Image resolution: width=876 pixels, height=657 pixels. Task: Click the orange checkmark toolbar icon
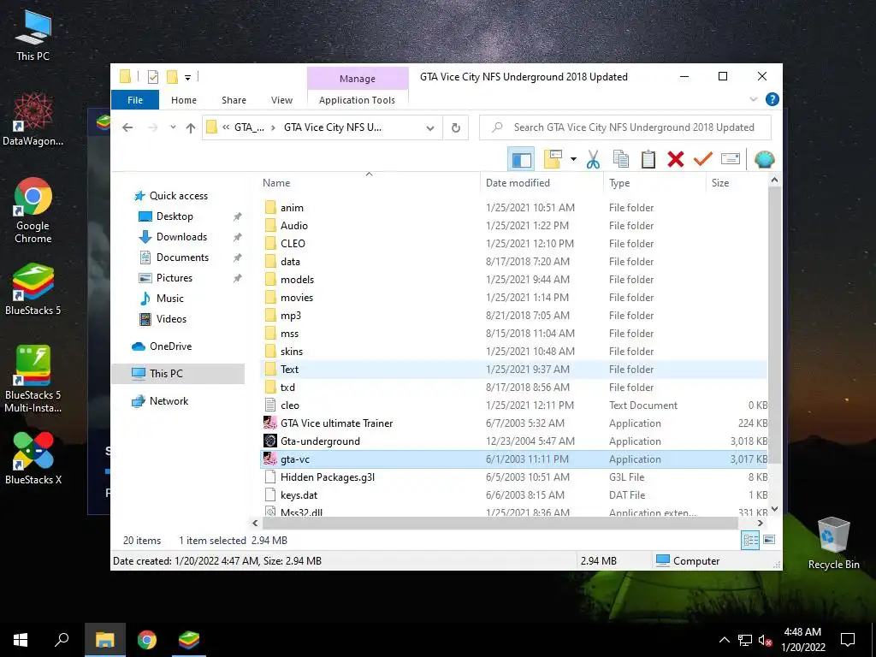[703, 160]
